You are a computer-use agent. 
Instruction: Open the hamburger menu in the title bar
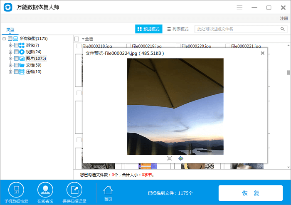click(x=239, y=7)
